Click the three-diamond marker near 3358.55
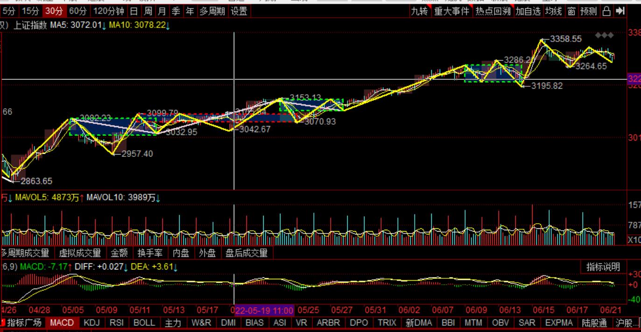The image size is (641, 332). (x=604, y=35)
